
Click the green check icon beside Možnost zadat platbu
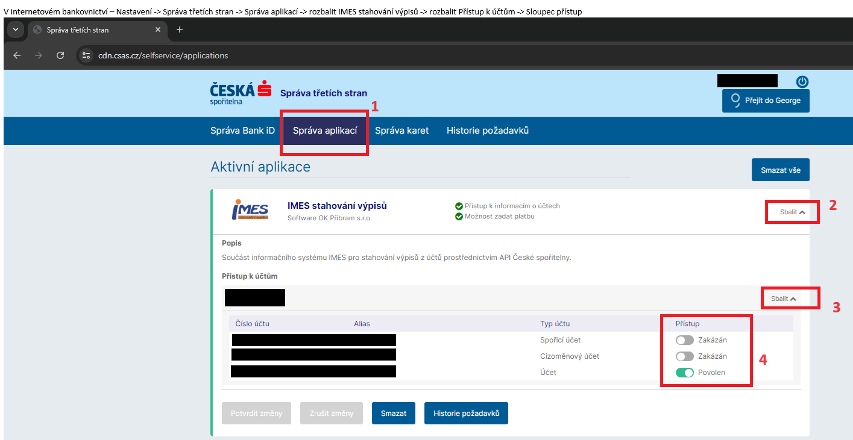tap(459, 216)
